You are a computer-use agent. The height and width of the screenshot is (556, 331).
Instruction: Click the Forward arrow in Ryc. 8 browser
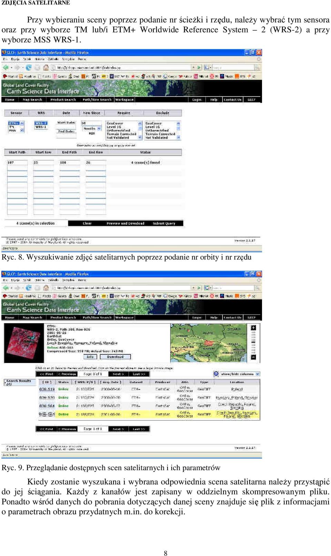pos(17,68)
